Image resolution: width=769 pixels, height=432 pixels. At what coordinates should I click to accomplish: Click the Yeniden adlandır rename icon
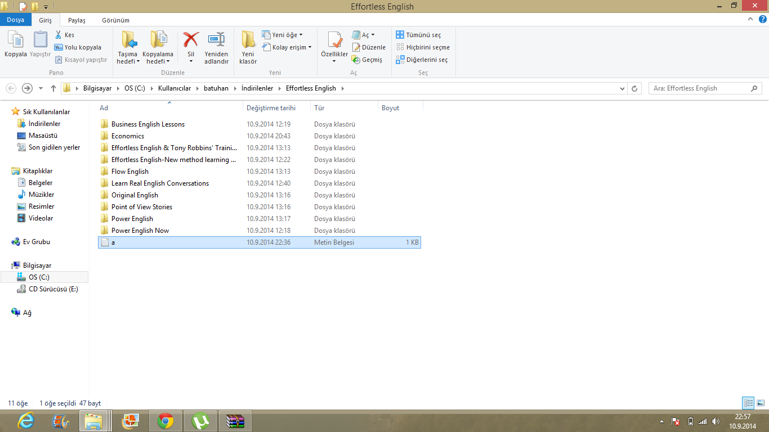(216, 40)
